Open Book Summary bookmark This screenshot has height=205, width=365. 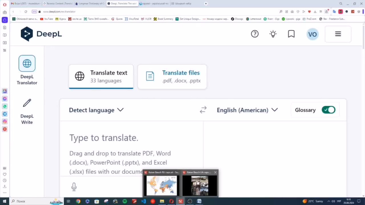click(164, 19)
